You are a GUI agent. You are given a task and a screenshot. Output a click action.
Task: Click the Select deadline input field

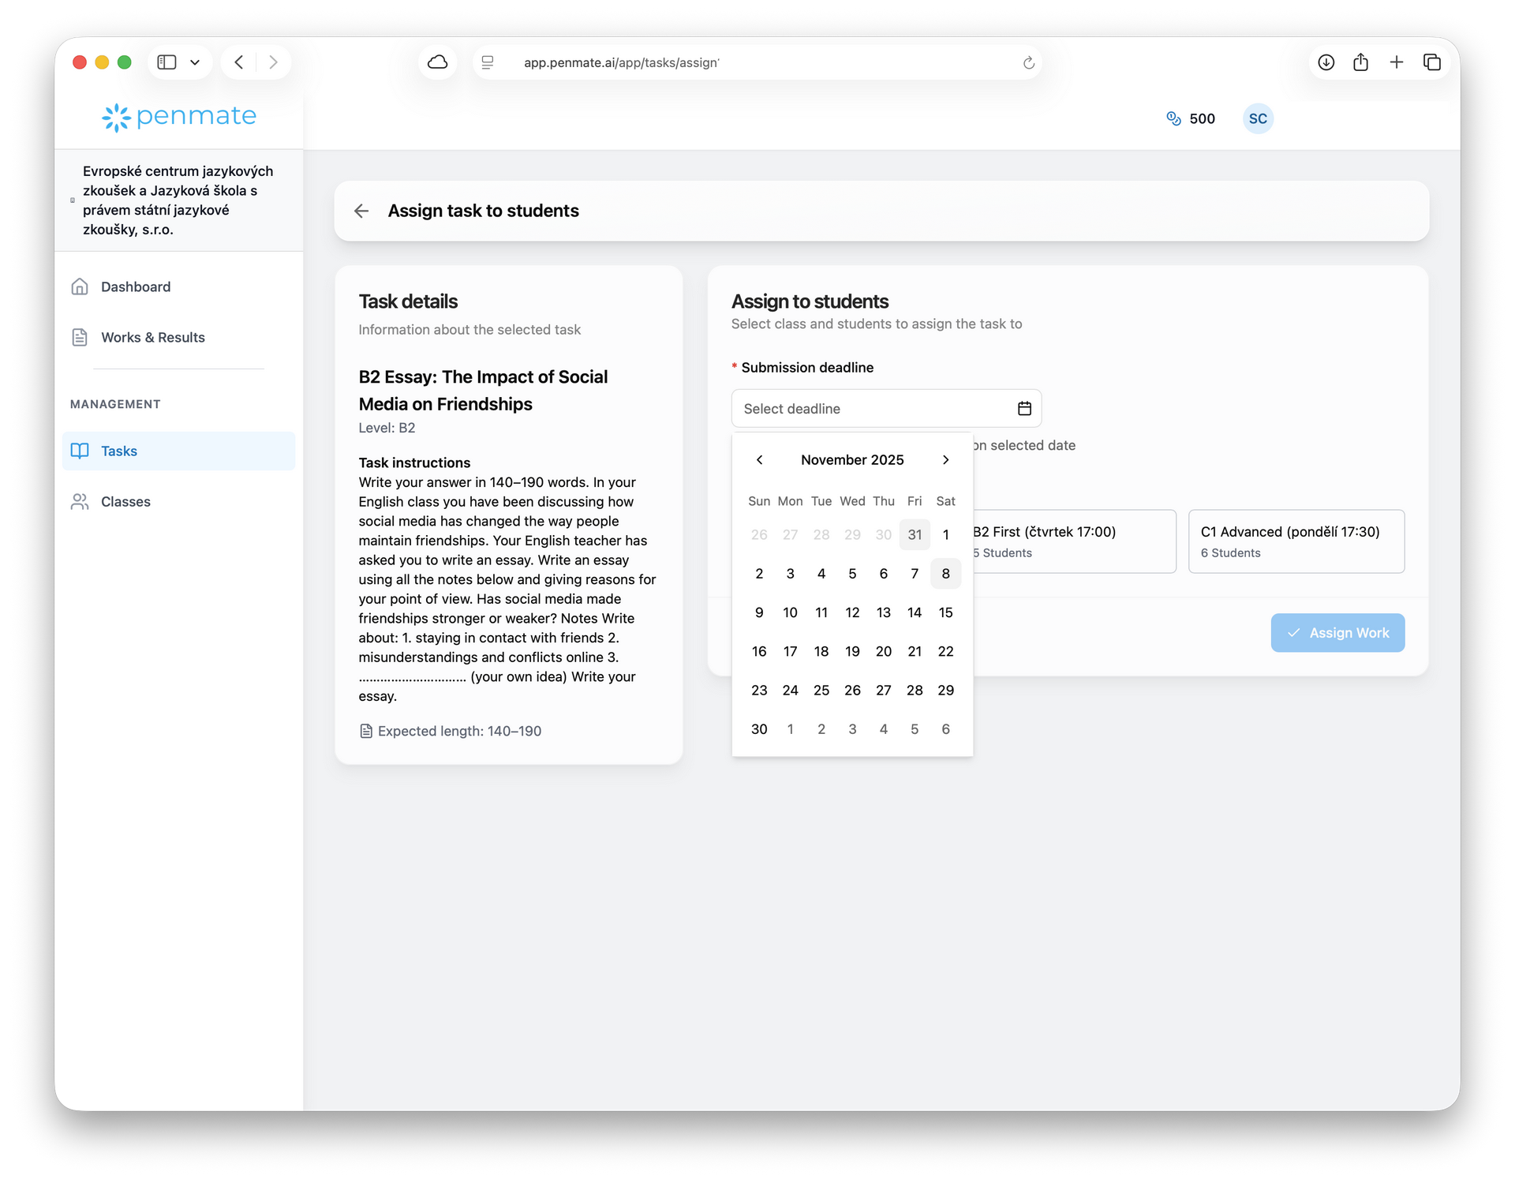click(x=868, y=408)
